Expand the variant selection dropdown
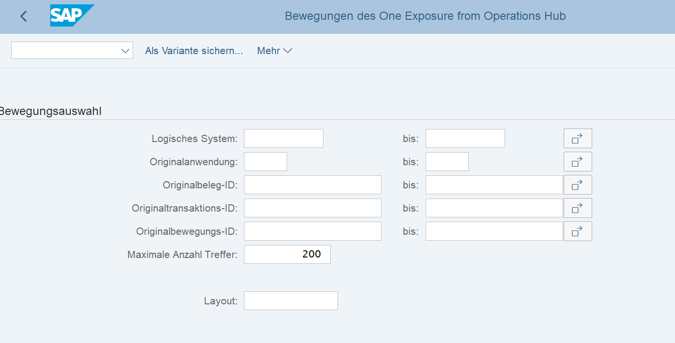 coord(125,51)
